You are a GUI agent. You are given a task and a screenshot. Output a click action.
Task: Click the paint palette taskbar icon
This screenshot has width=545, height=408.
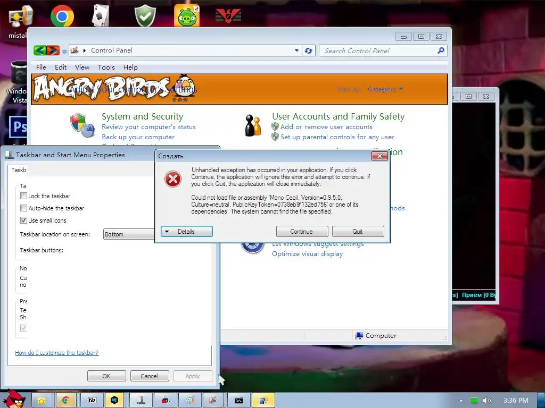(x=190, y=401)
